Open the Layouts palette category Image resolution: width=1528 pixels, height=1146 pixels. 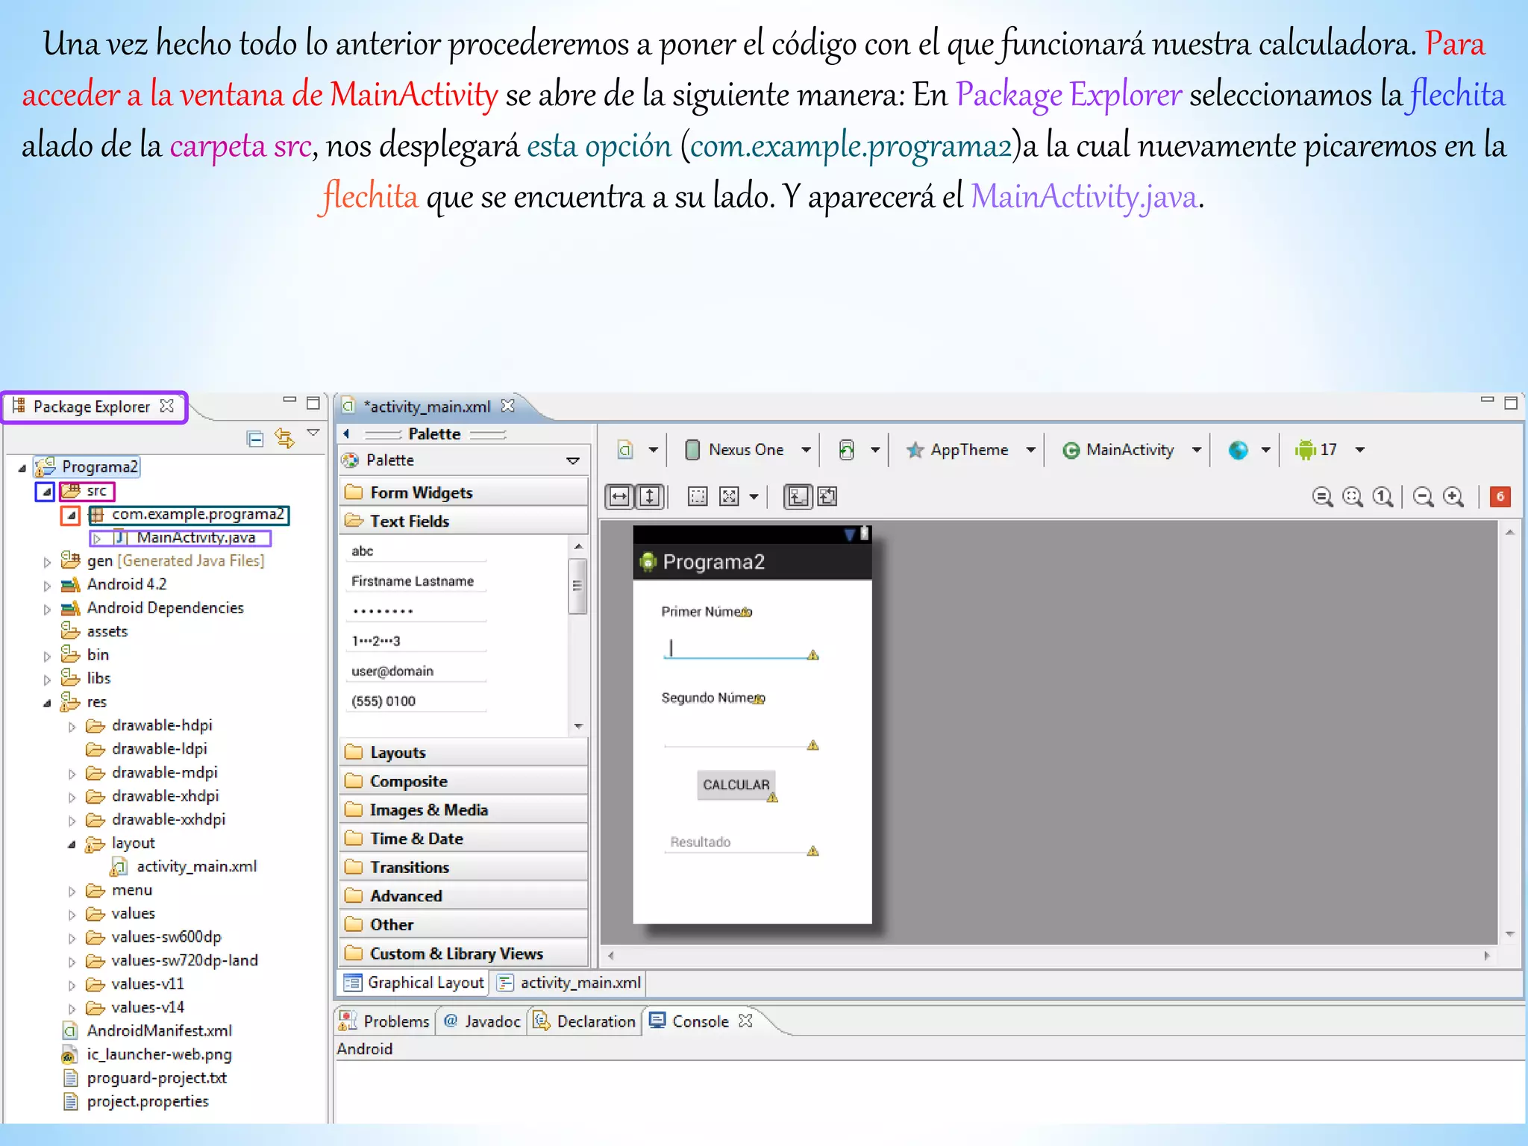pos(463,752)
